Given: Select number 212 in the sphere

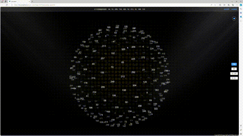Looking at the screenshot, I should pos(123,76).
